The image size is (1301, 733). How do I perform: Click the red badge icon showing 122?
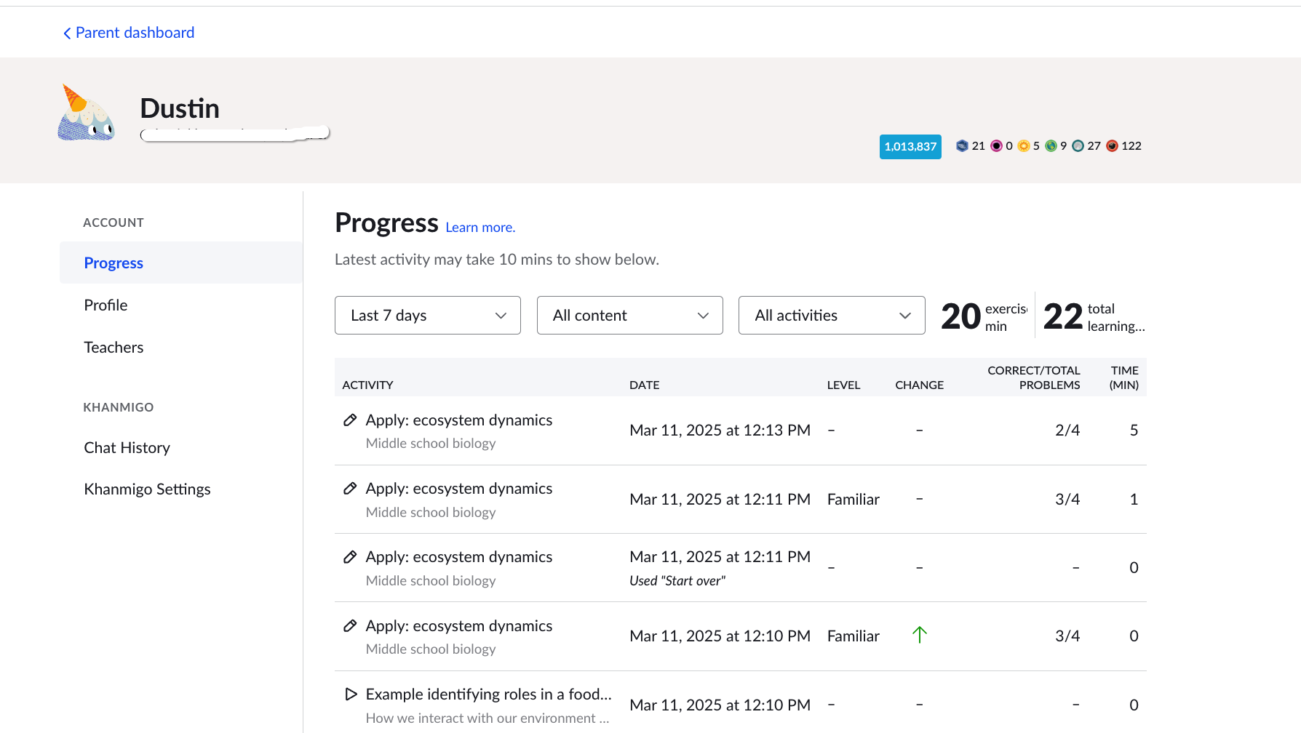(1112, 146)
